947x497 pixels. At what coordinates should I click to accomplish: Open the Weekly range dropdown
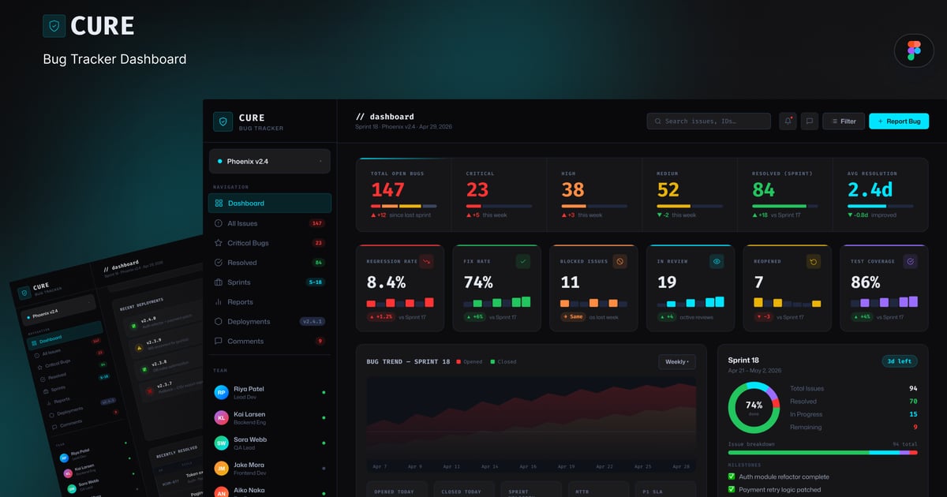pos(677,362)
